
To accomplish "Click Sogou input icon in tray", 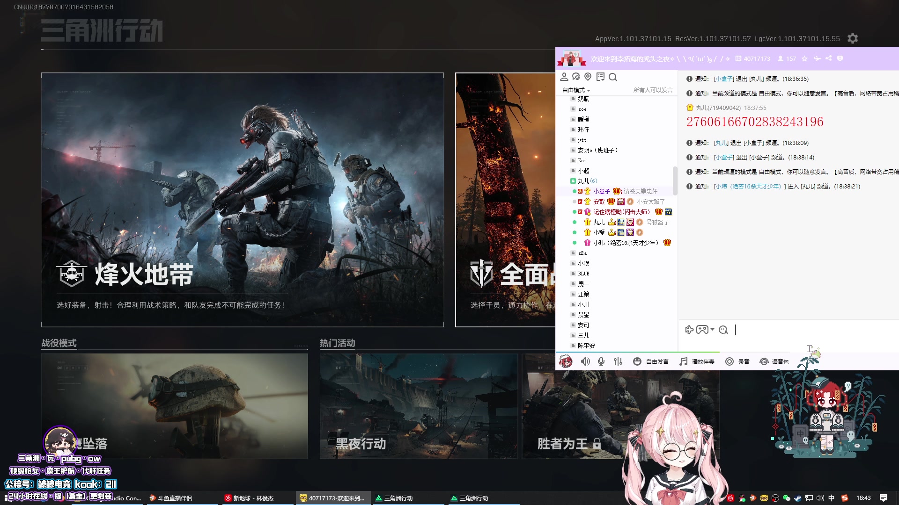I will 845,498.
